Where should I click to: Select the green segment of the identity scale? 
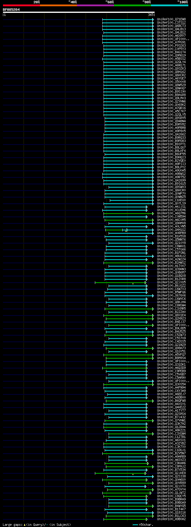point(132,5)
